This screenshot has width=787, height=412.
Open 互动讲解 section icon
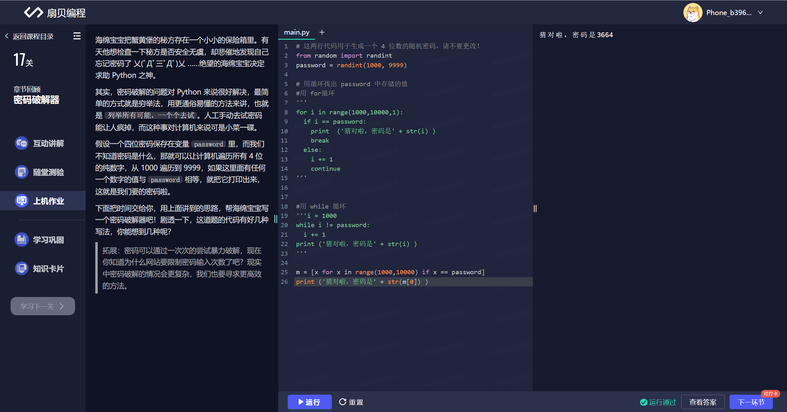(x=22, y=143)
